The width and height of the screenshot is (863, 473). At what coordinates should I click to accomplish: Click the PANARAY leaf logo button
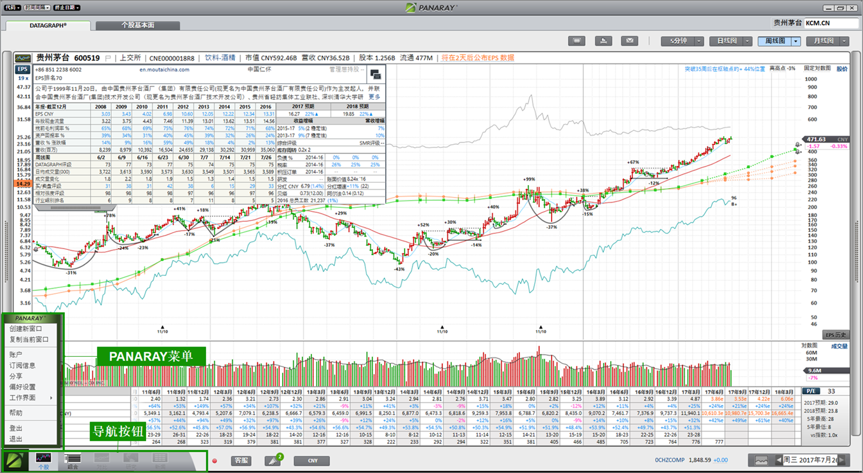point(13,460)
